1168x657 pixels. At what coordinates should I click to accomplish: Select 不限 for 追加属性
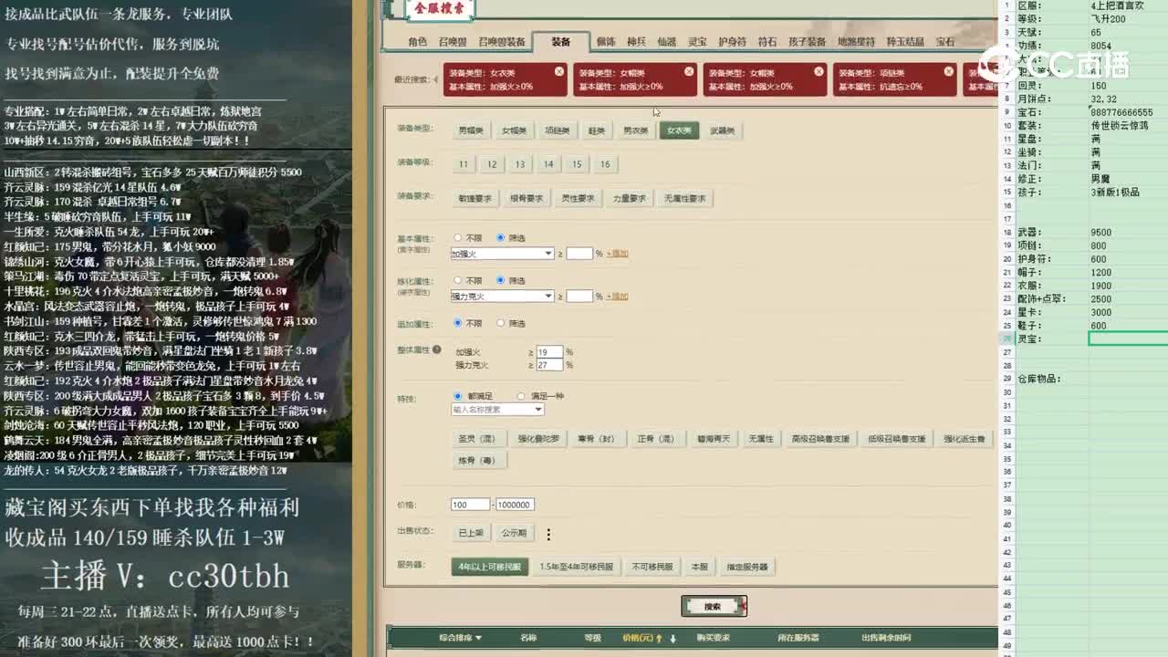[458, 323]
